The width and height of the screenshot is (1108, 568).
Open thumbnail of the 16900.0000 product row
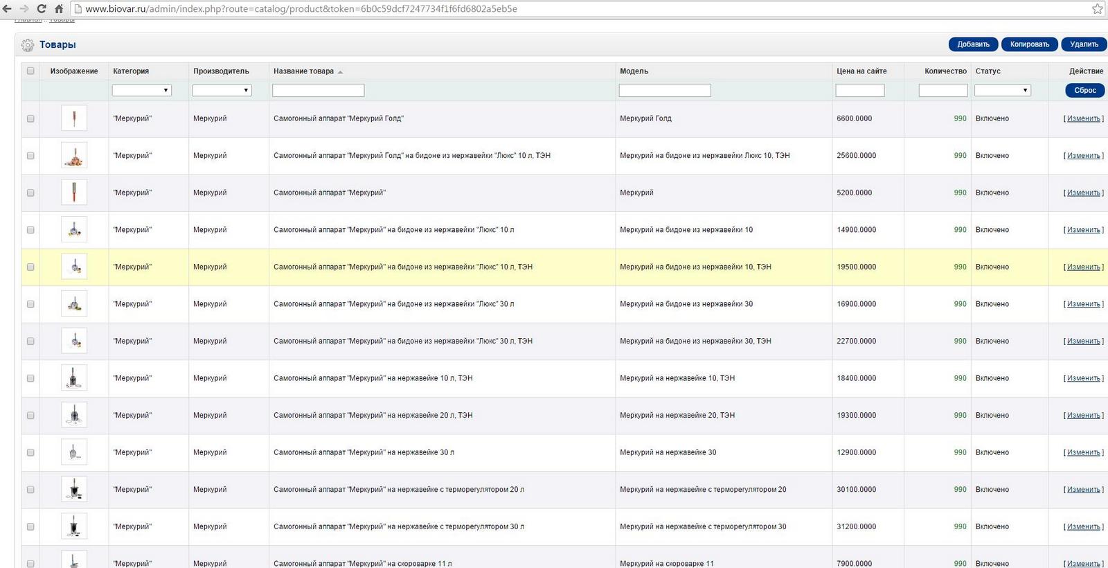(x=74, y=303)
